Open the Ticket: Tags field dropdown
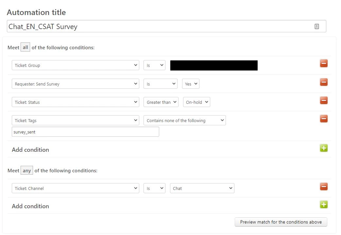The height and width of the screenshot is (235, 341). (x=76, y=120)
